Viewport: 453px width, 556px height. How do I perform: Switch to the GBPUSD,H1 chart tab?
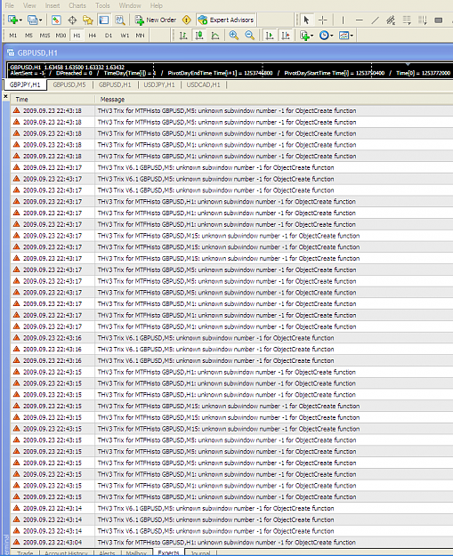[x=115, y=85]
